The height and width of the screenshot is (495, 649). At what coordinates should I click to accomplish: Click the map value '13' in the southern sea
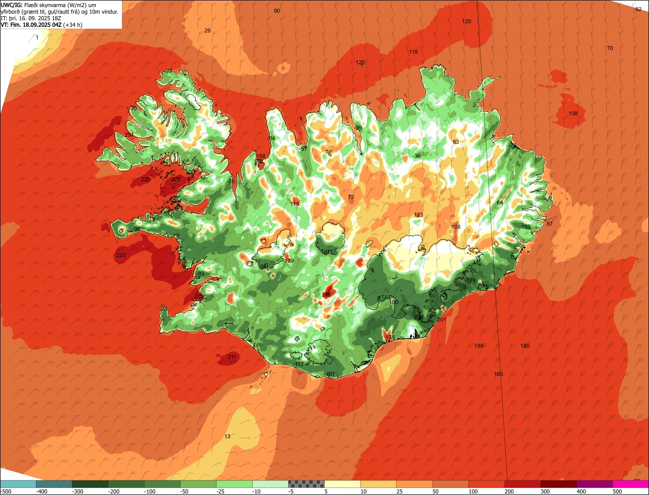pos(228,436)
